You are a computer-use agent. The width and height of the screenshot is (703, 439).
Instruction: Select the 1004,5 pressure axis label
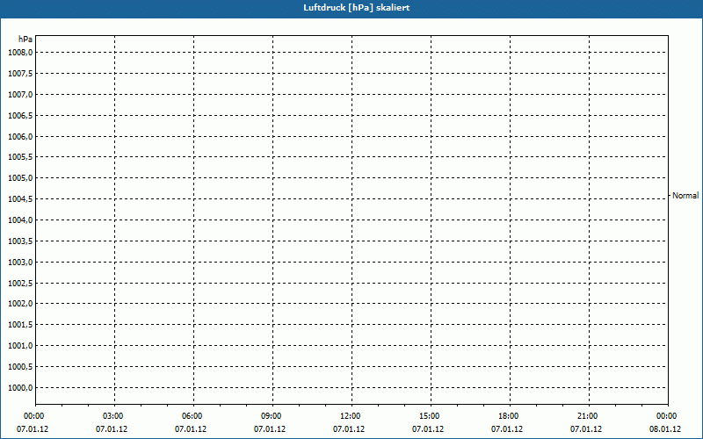click(20, 199)
